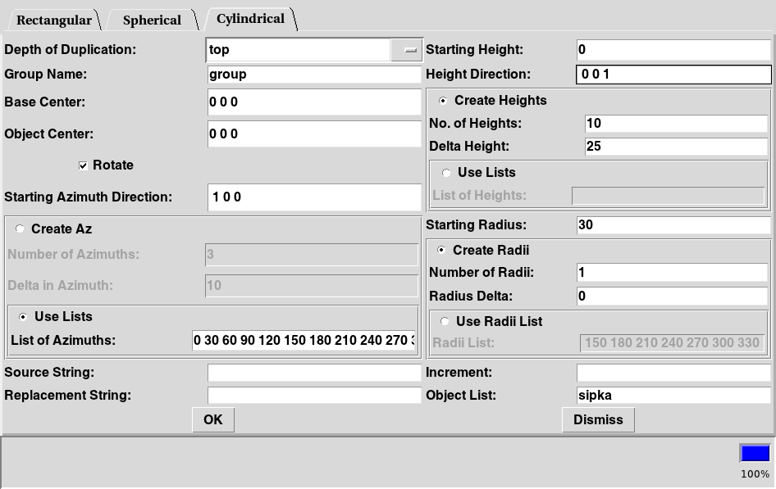
Task: Click the Replacement String field
Action: point(314,395)
